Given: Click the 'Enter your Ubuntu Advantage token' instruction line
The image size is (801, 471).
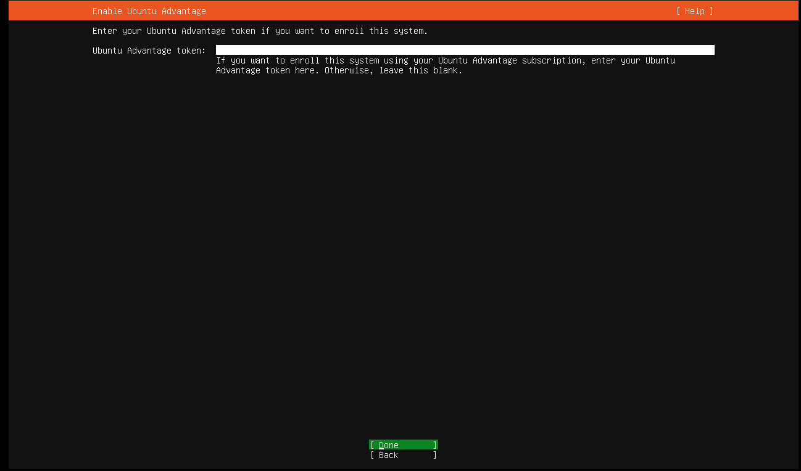Looking at the screenshot, I should (x=260, y=31).
